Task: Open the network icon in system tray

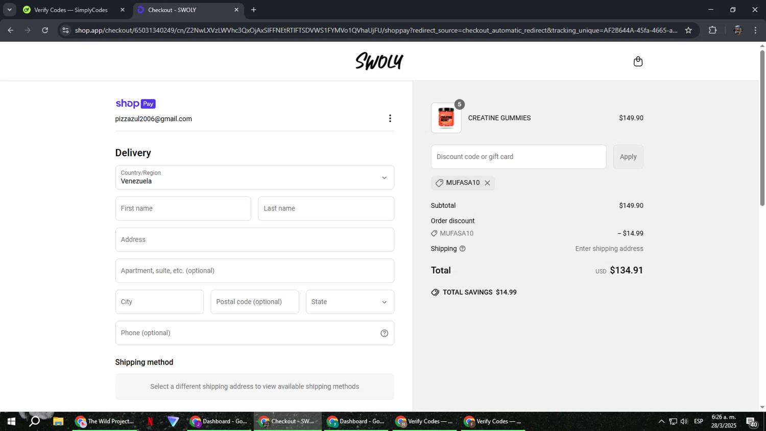Action: click(x=673, y=421)
